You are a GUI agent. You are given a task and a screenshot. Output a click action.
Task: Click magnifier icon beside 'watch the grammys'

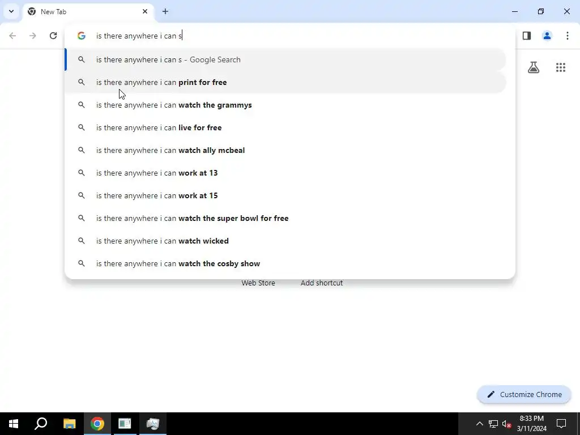[82, 105]
